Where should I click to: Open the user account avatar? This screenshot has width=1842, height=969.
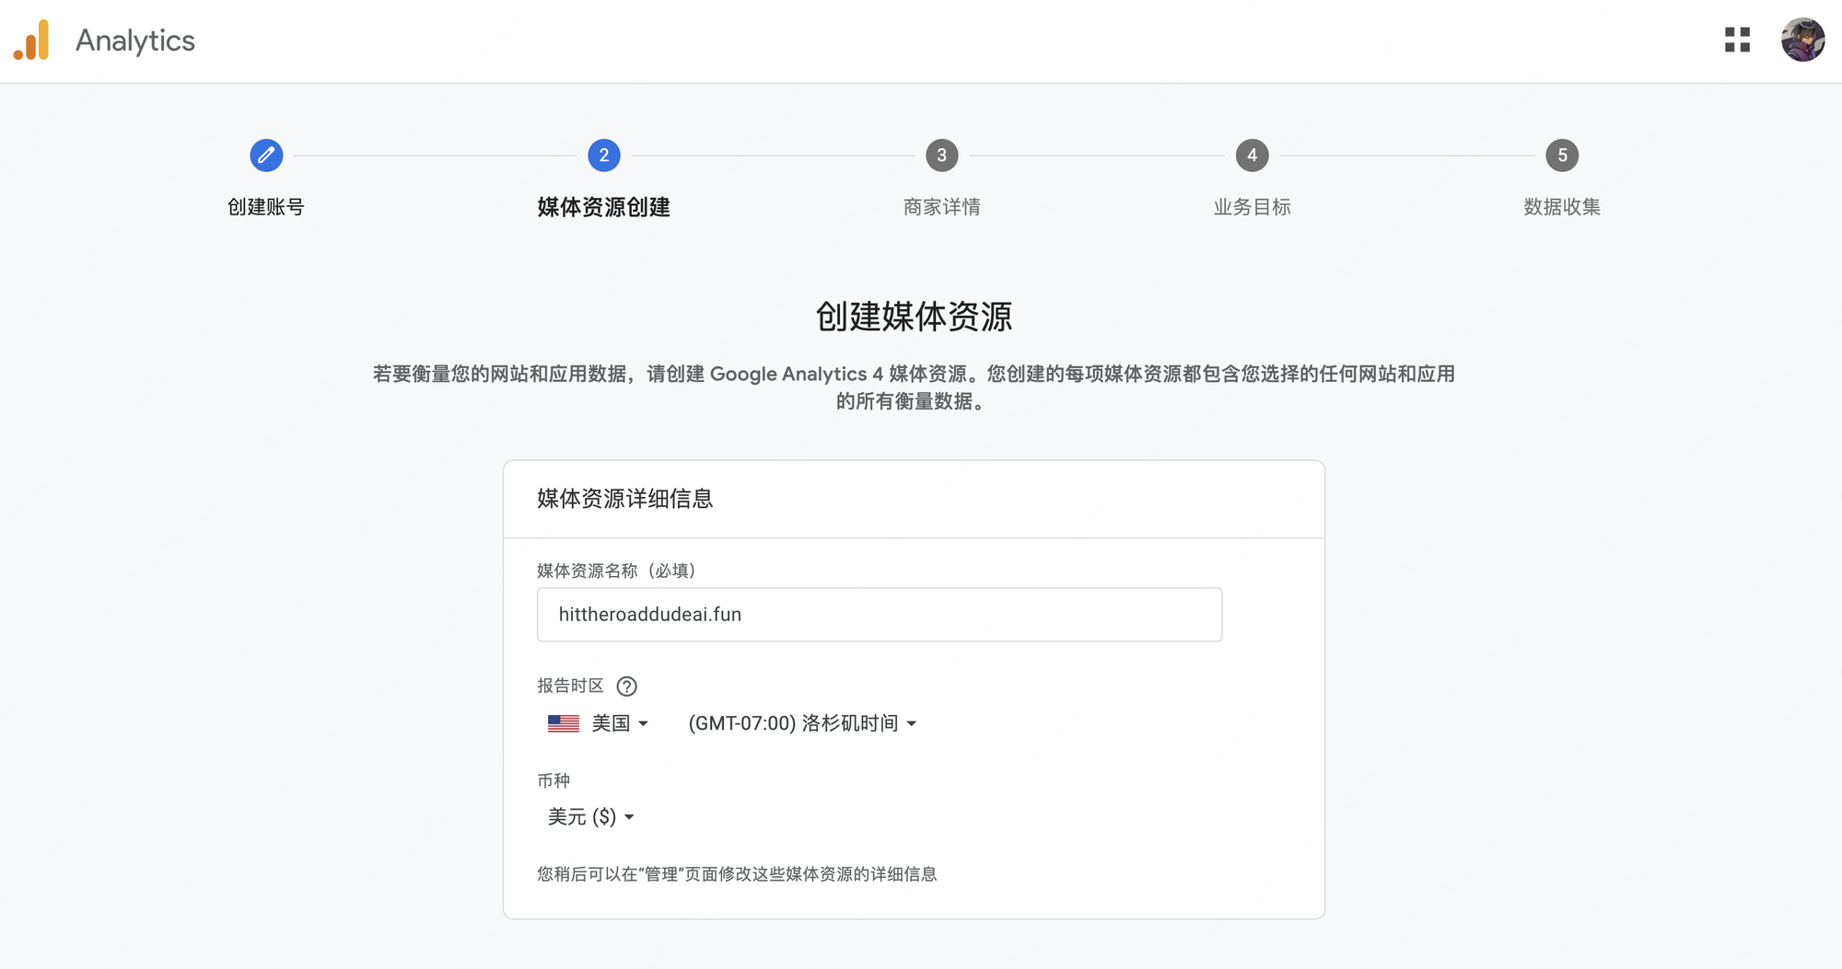[x=1802, y=40]
